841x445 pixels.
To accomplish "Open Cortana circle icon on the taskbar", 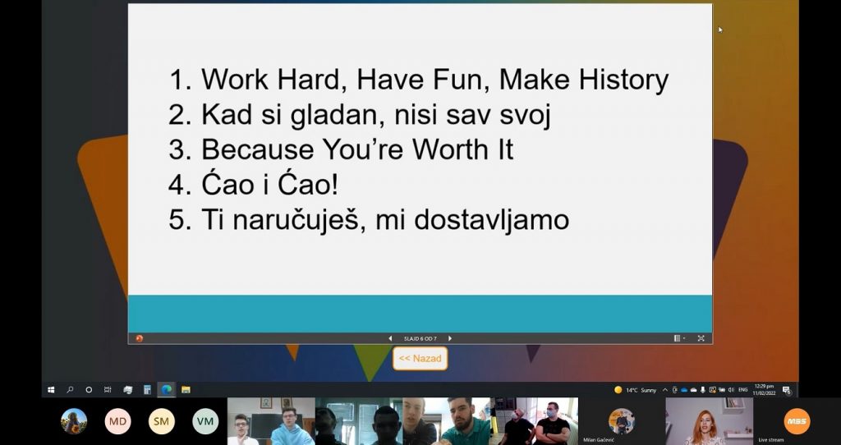I will [89, 390].
